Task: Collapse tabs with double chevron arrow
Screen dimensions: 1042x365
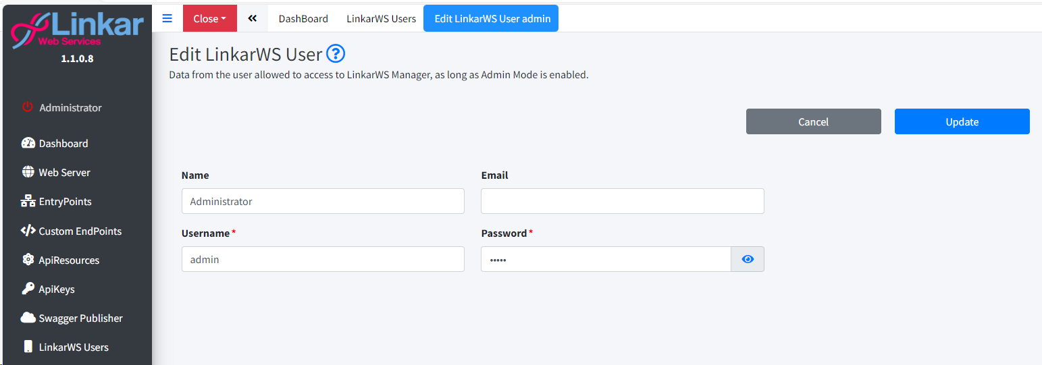Action: pos(252,18)
